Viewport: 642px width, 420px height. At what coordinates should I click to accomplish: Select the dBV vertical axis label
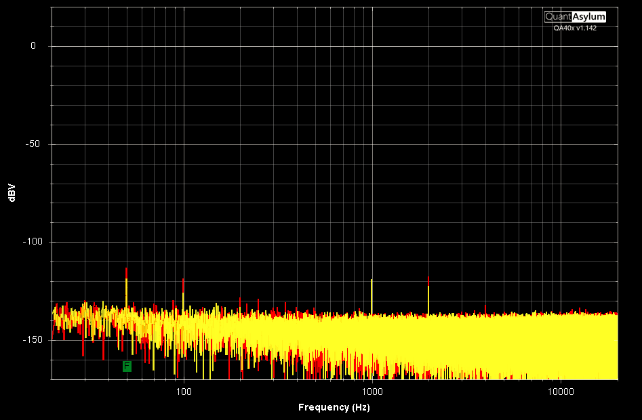(12, 193)
